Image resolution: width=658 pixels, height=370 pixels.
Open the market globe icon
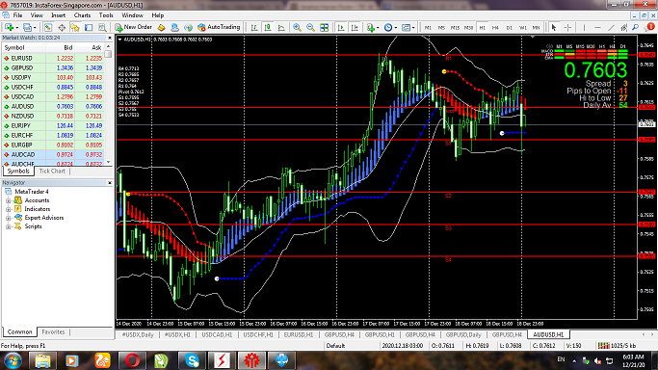(189, 27)
